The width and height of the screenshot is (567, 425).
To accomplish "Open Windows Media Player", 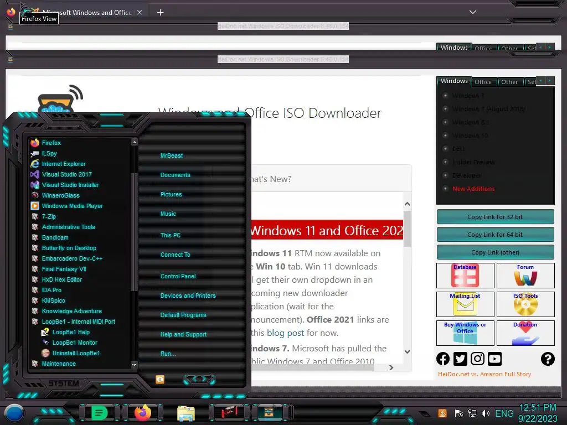I will tap(67, 206).
